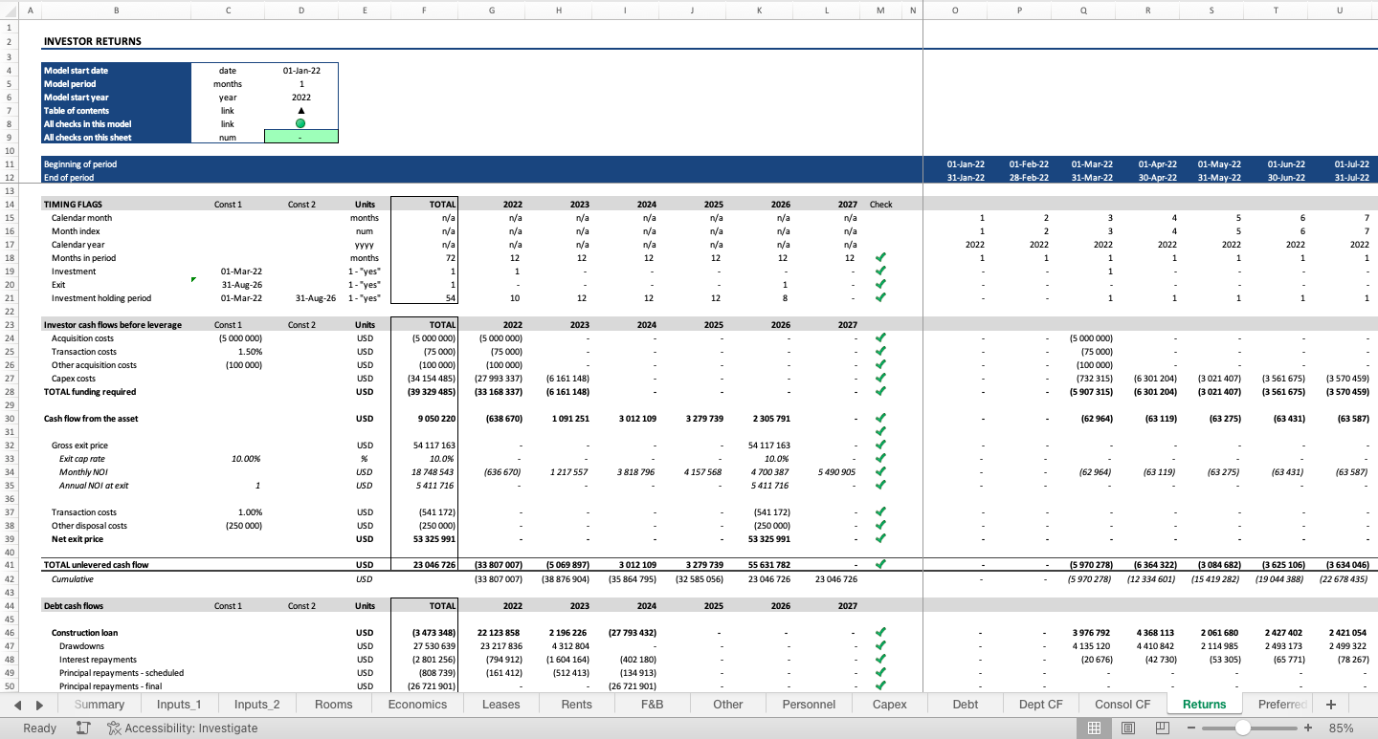Click the green status circle for All checks in this model

pos(301,124)
